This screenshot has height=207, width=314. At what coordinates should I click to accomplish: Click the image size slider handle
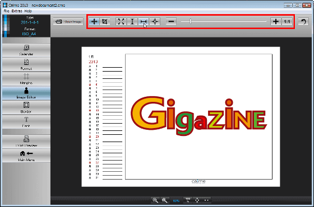(x=191, y=21)
